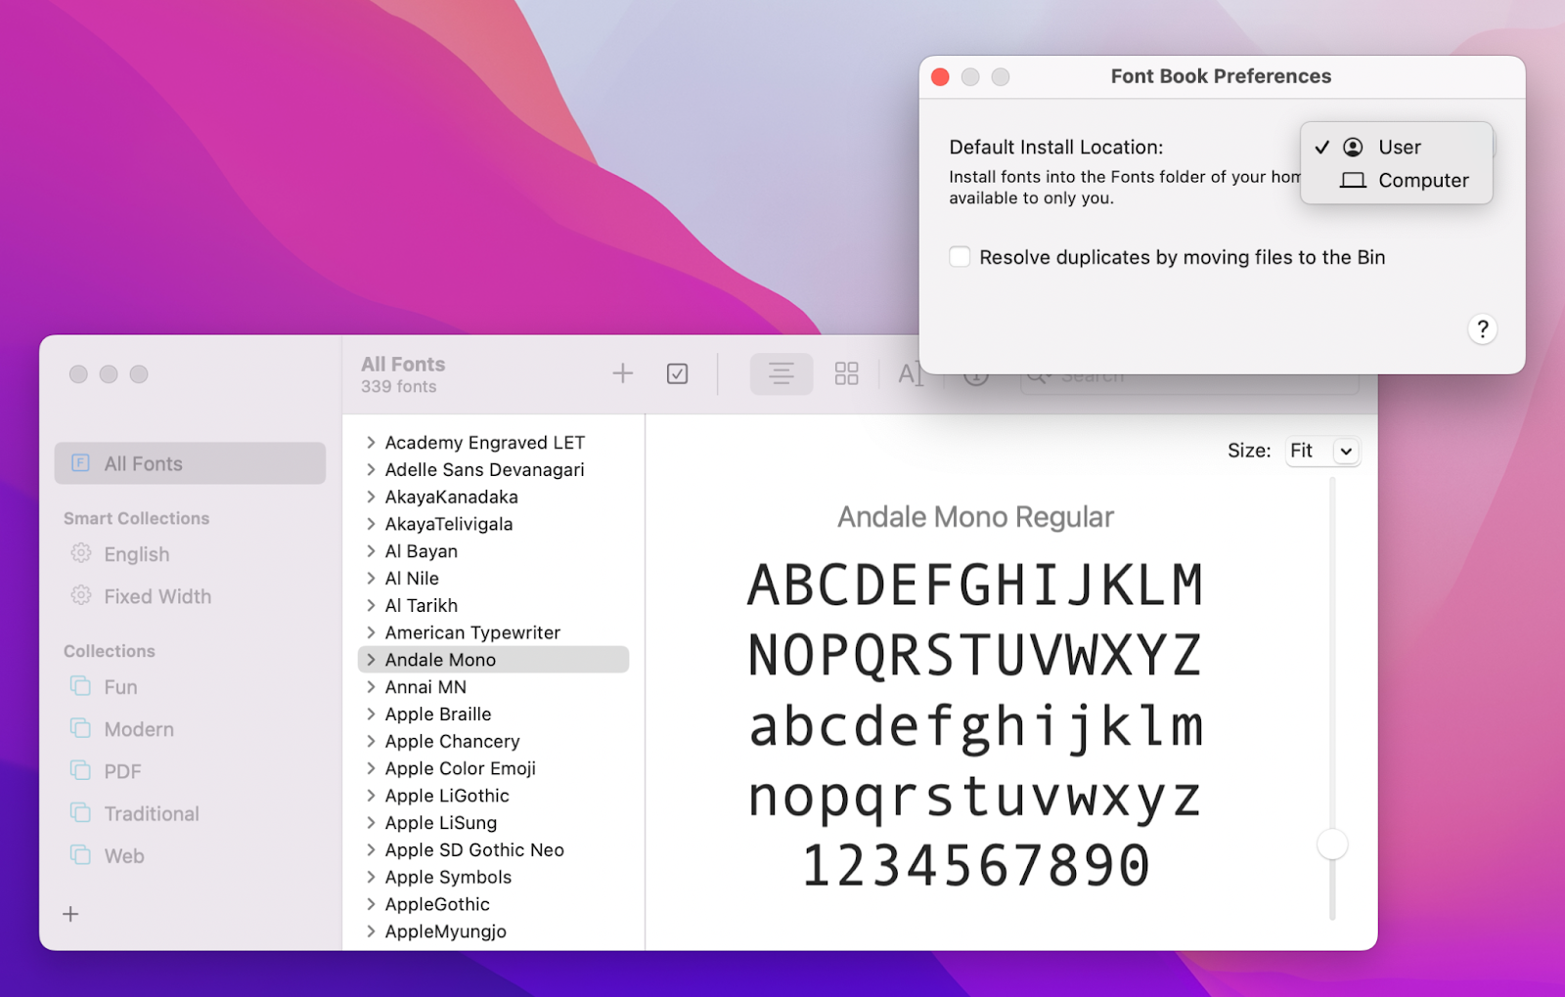Select Apple SD Gothic Neo font
Screen dimensions: 1565x997
pos(474,850)
